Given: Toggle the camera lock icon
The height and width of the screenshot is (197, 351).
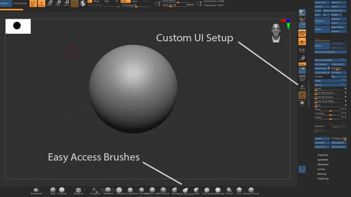Looking at the screenshot, I should click(302, 58).
